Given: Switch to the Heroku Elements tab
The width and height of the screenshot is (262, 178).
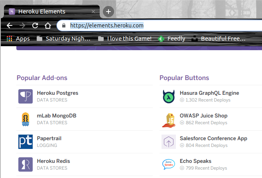Looking at the screenshot, I should [48, 12].
